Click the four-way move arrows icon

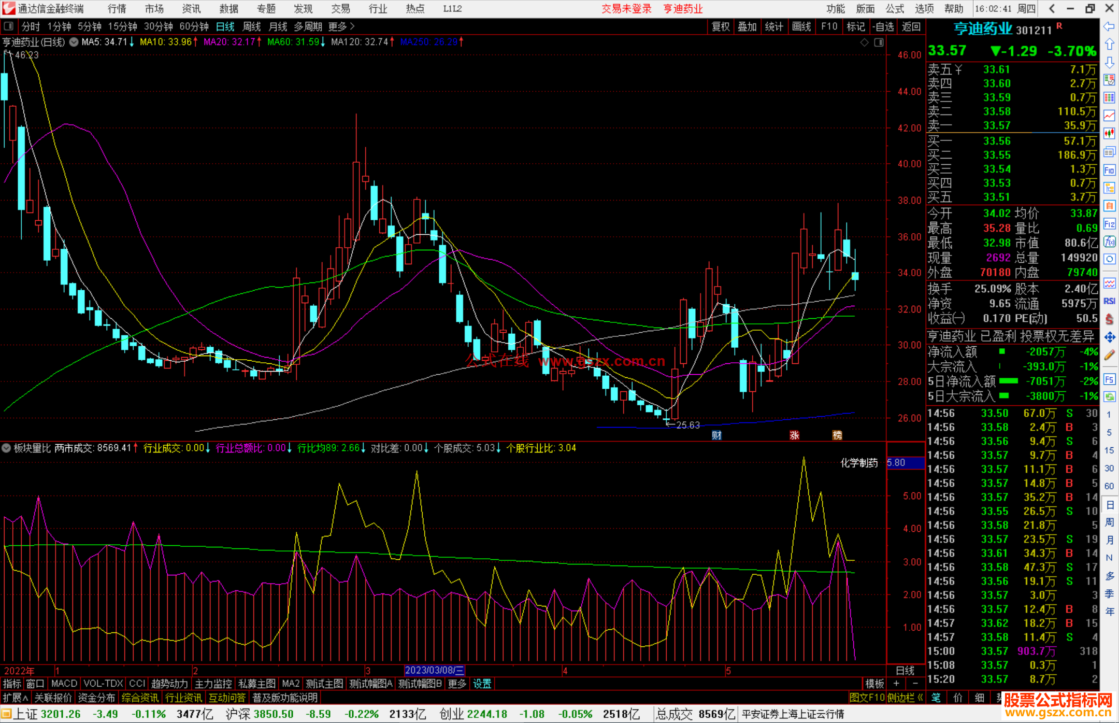[x=1109, y=337]
